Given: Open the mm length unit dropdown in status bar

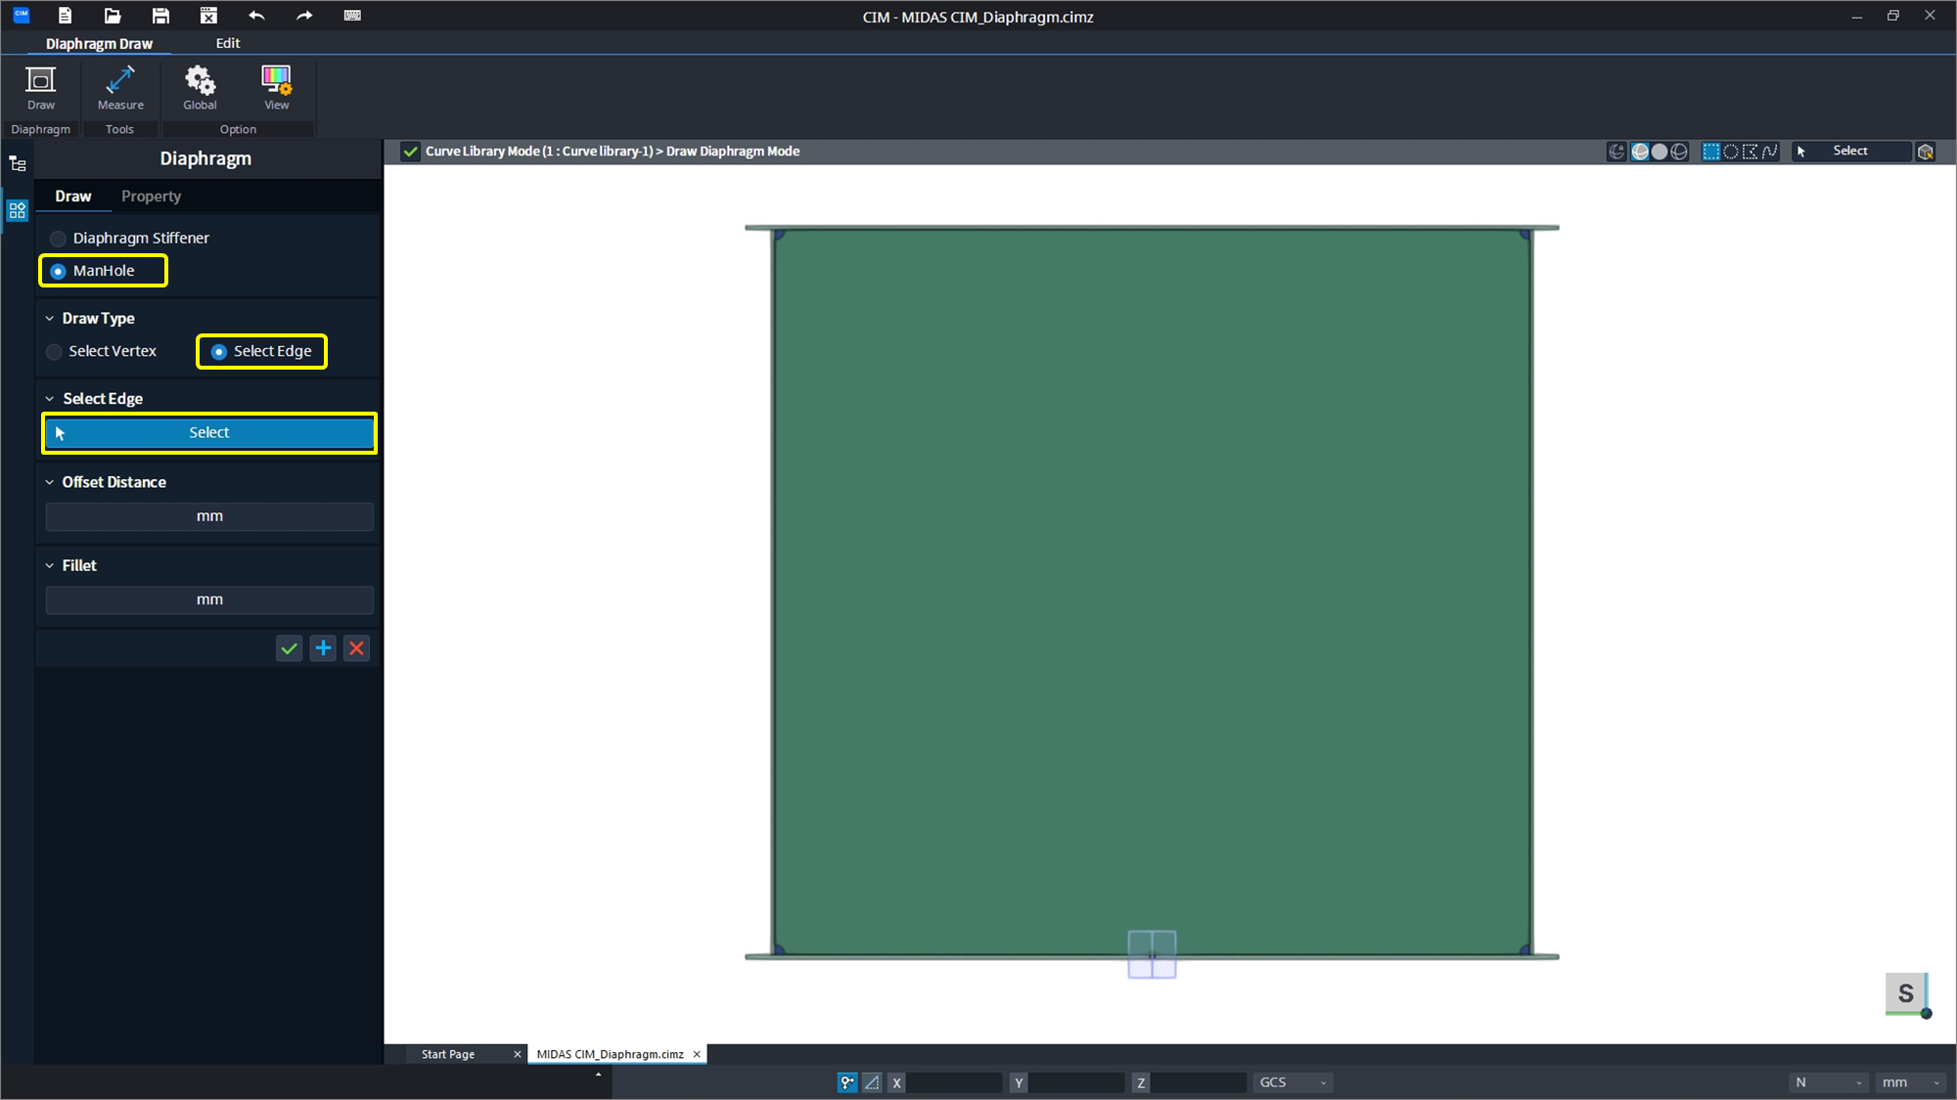Looking at the screenshot, I should 1910,1082.
